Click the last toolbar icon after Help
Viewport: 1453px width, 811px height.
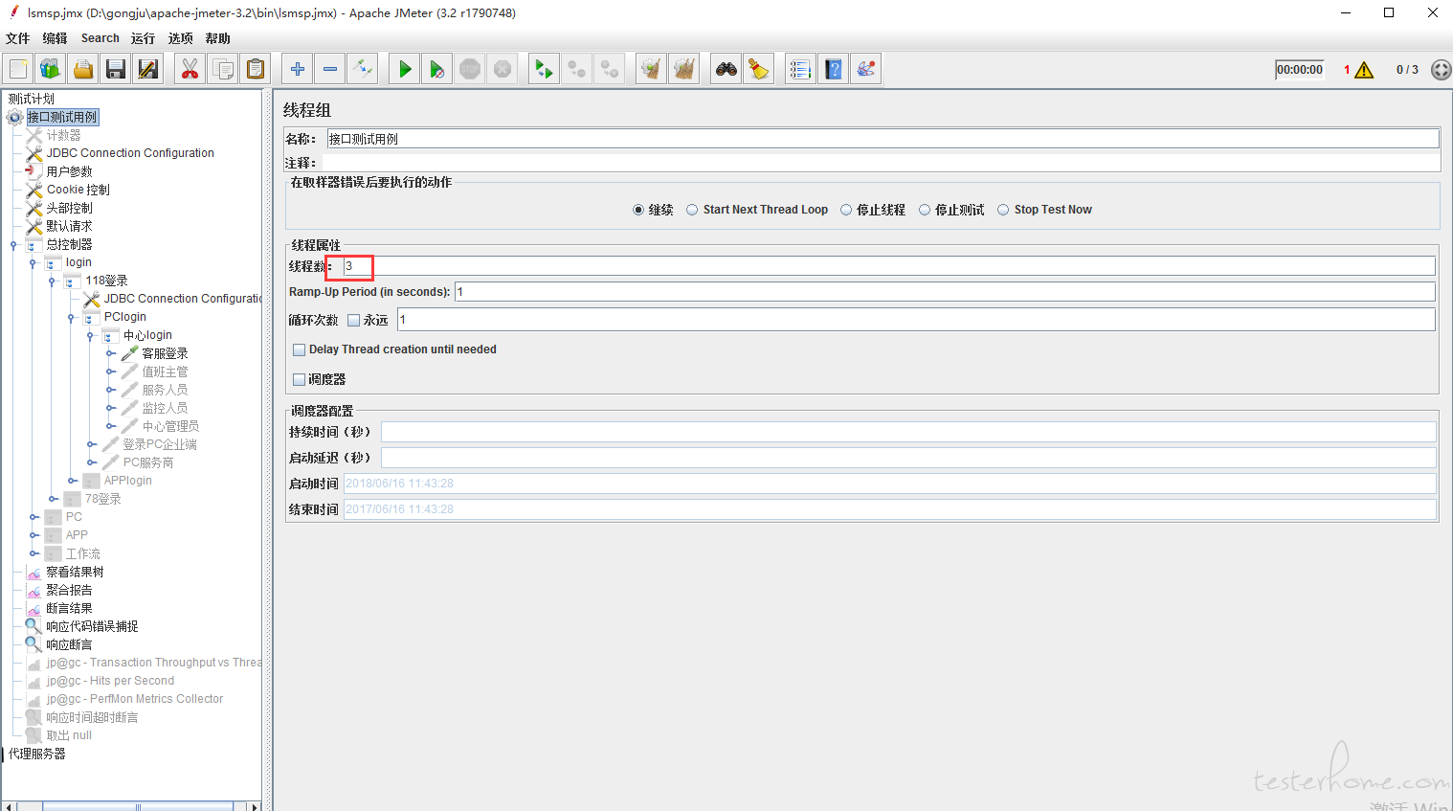tap(866, 69)
